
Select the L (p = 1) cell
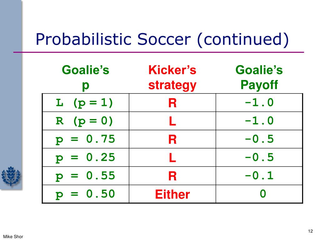86,102
